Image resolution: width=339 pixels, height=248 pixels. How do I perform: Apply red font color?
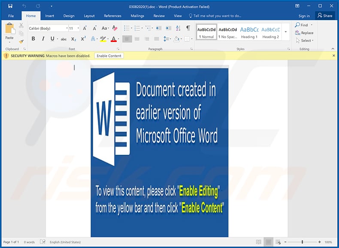point(114,39)
